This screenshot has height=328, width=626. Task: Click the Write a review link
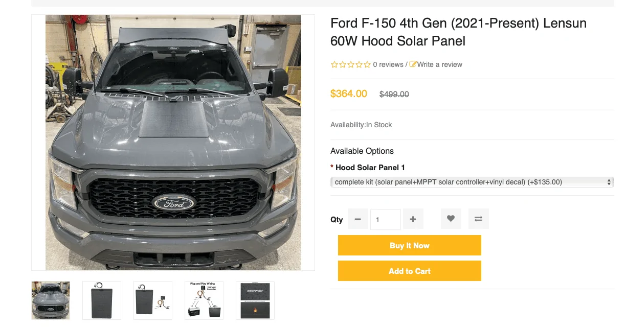(x=440, y=64)
